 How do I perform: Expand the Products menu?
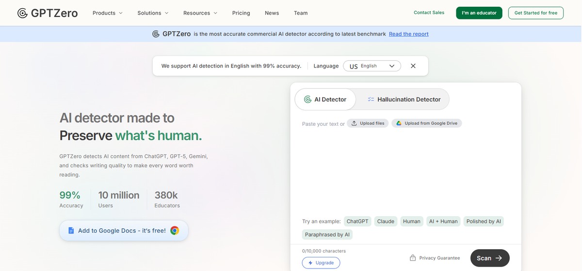tap(107, 13)
